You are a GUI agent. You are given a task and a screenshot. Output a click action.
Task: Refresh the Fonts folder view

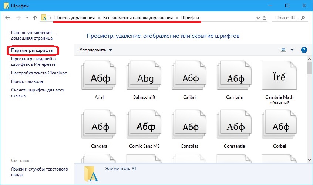pyautogui.click(x=265, y=18)
